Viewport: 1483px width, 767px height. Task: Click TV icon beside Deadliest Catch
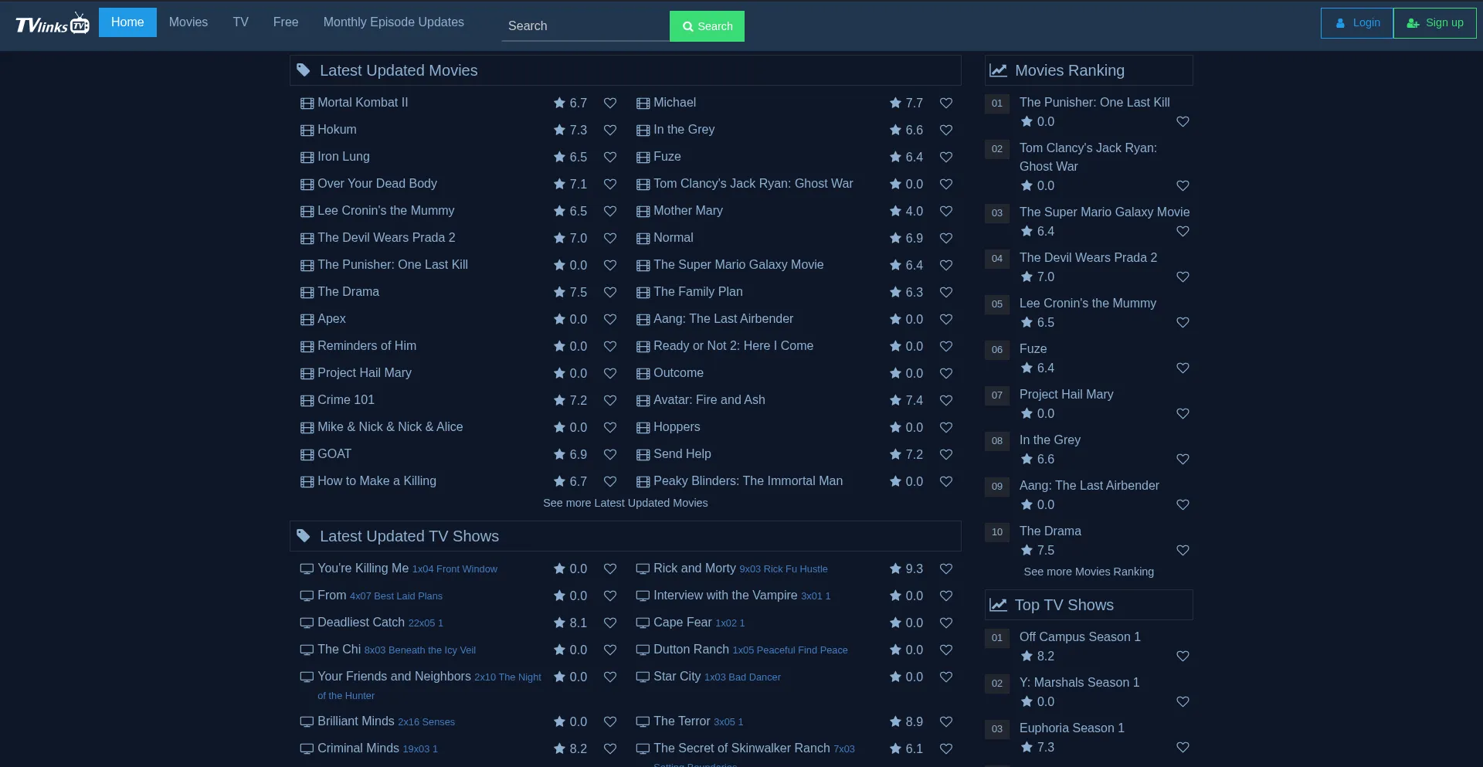(307, 623)
